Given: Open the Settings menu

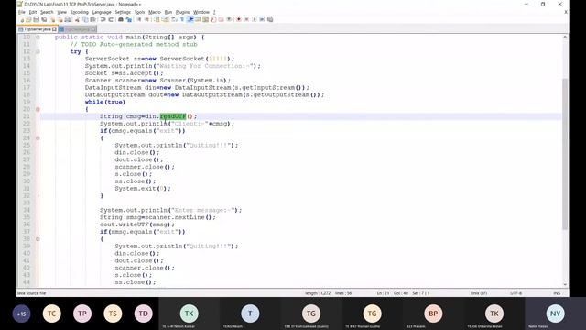Looking at the screenshot, I should coord(123,12).
